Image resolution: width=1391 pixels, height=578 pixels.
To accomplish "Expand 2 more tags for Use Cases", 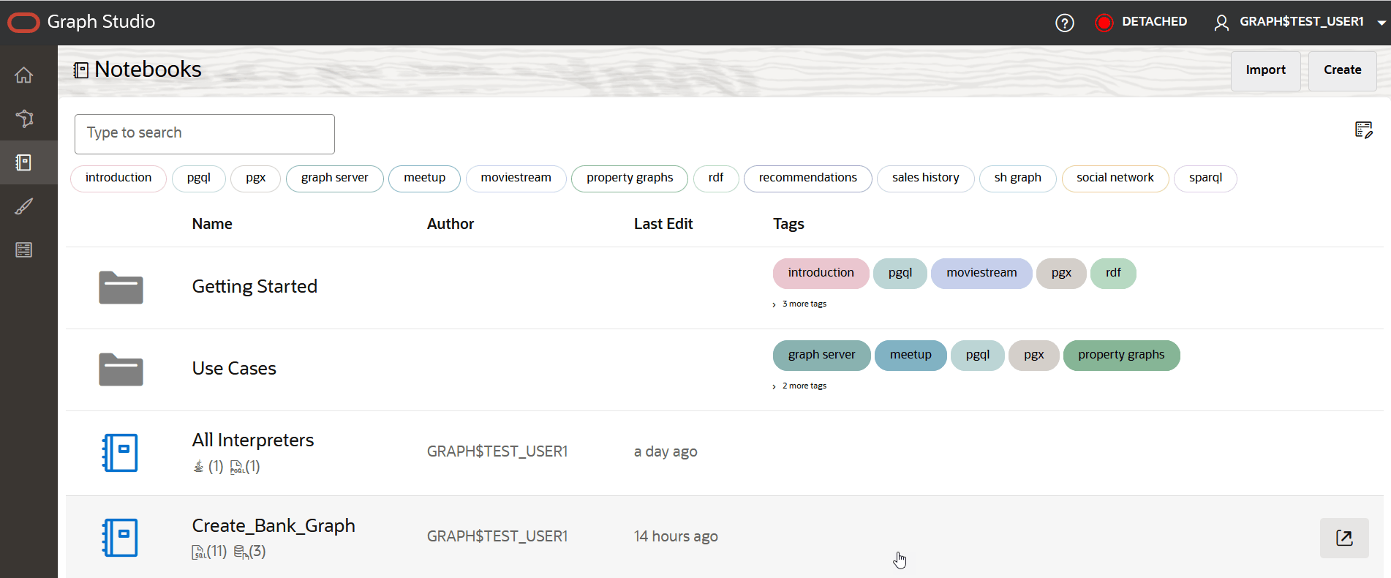I will [799, 386].
